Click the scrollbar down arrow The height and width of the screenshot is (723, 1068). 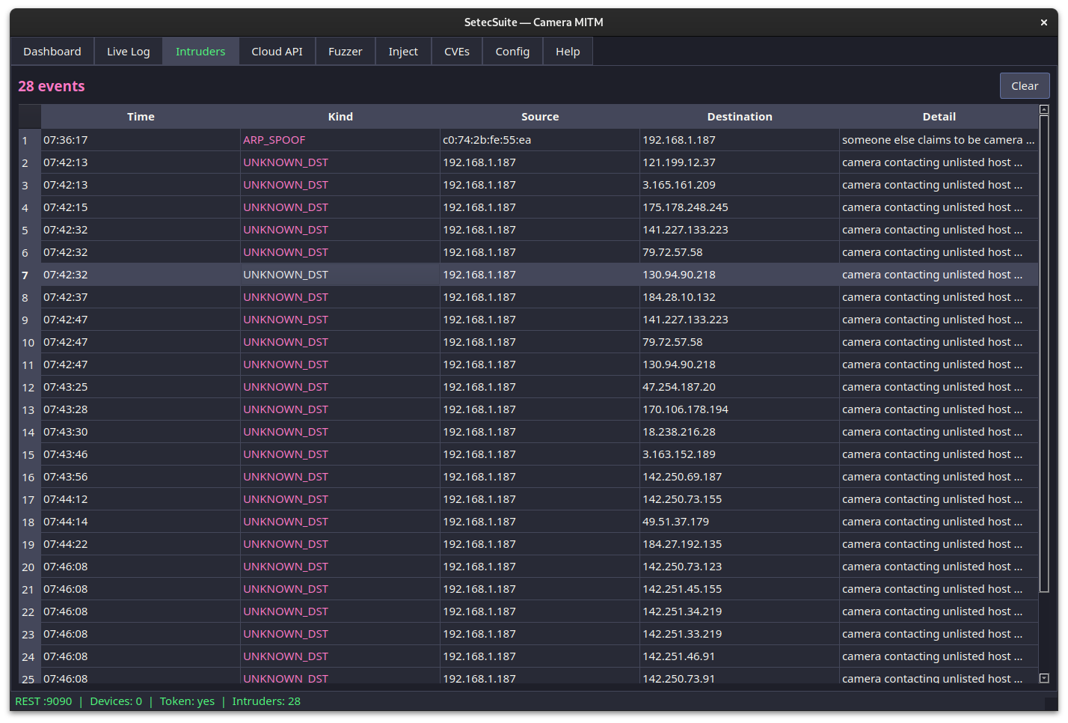pyautogui.click(x=1044, y=678)
